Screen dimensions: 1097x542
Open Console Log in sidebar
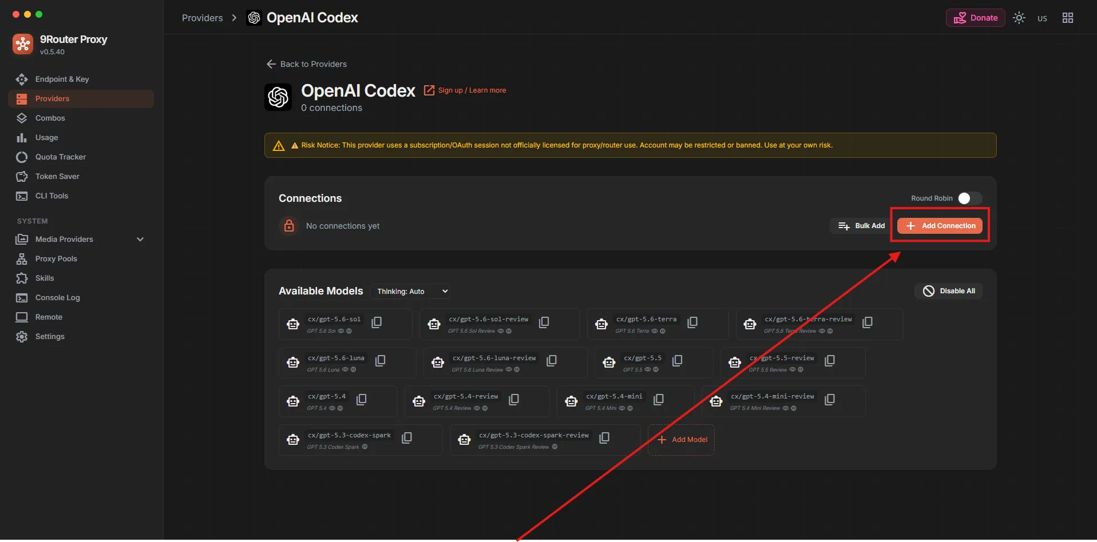(81, 298)
